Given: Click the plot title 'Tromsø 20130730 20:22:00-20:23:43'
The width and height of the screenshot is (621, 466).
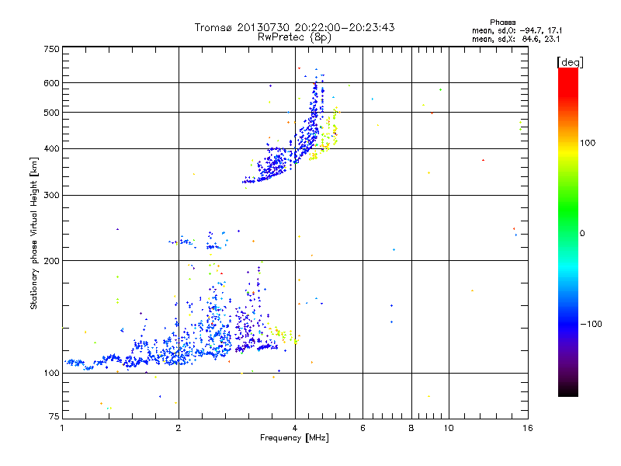Looking at the screenshot, I should (x=294, y=27).
